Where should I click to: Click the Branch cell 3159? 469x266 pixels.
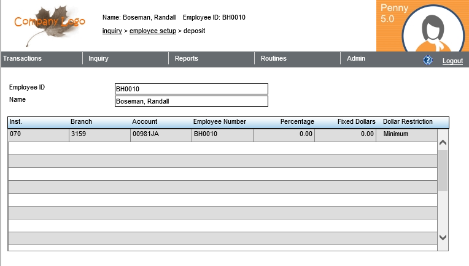pyautogui.click(x=99, y=134)
